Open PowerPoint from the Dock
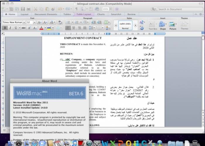The height and width of the screenshot is (146, 205). pyautogui.click(x=121, y=143)
